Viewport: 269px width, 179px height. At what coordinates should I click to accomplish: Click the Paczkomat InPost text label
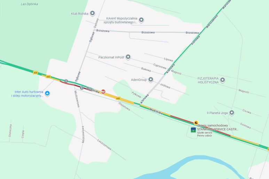coord(111,57)
